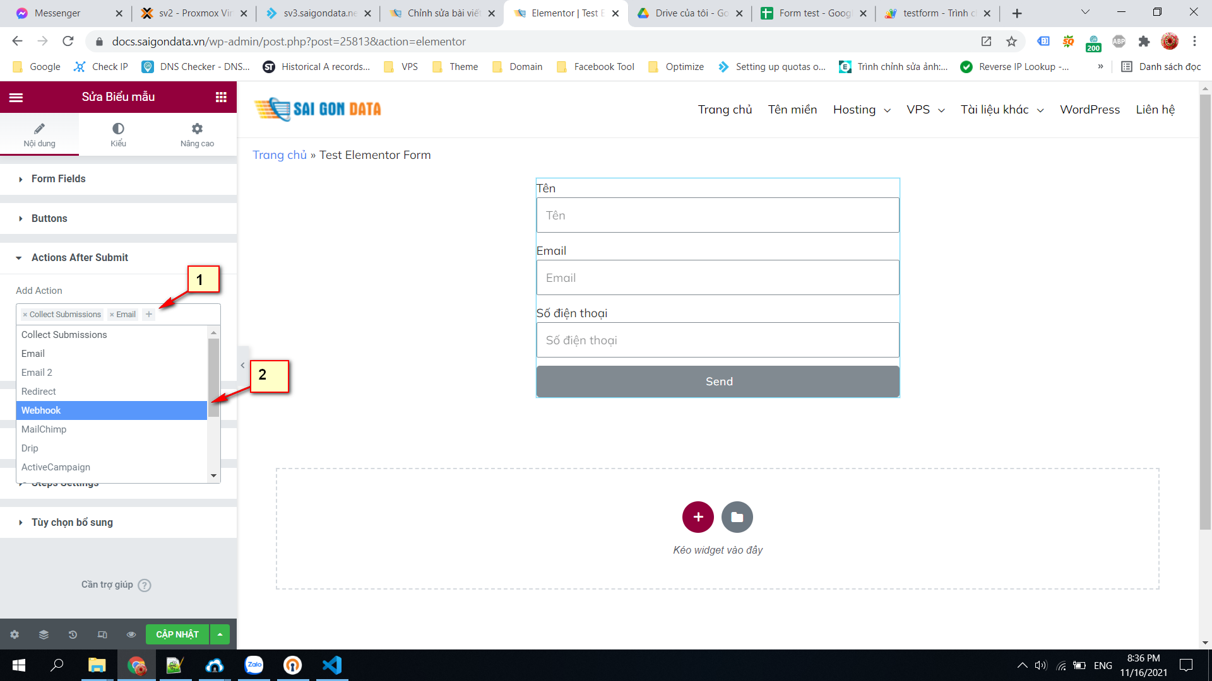1212x681 pixels.
Task: Open save options arrow beside CẬP NHẬT
Action: tap(220, 634)
